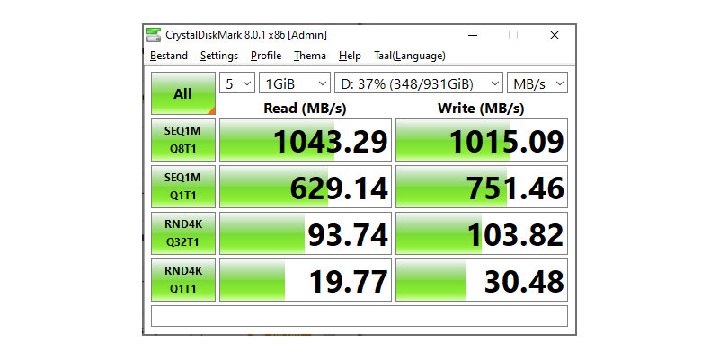Select the 19.77 read result
The width and height of the screenshot is (719, 359).
(x=306, y=280)
